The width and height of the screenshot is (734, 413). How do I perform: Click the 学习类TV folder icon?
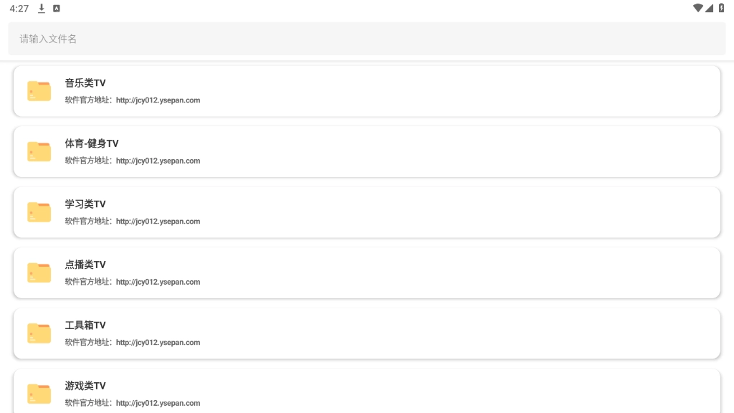[x=39, y=212]
